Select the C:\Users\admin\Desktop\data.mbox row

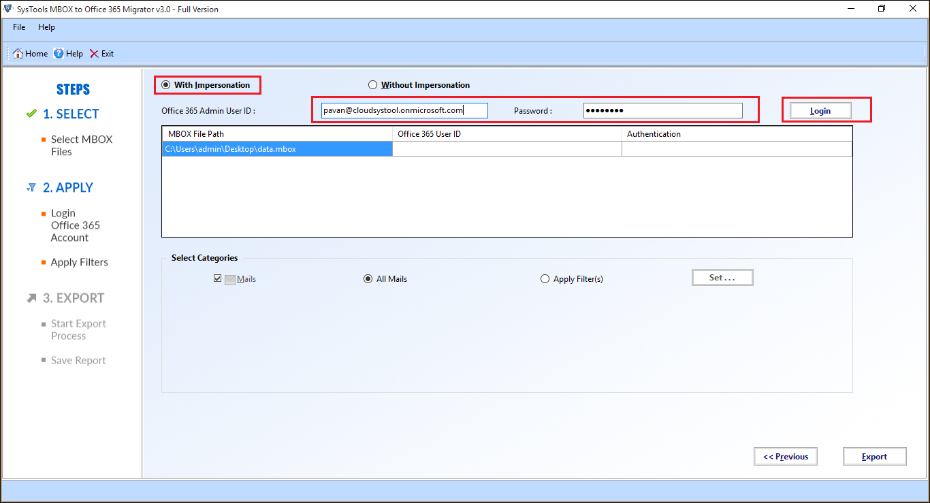click(x=277, y=148)
